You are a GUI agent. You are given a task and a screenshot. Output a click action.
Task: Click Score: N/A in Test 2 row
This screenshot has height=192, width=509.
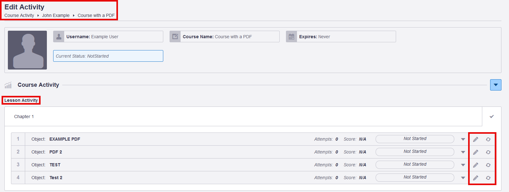[x=355, y=178]
